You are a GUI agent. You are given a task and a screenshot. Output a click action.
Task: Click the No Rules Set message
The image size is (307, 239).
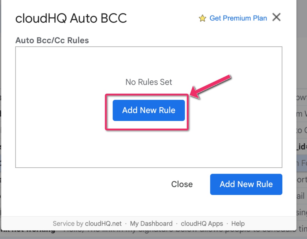pyautogui.click(x=149, y=82)
